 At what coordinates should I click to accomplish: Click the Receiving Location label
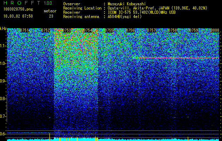pos(82,8)
